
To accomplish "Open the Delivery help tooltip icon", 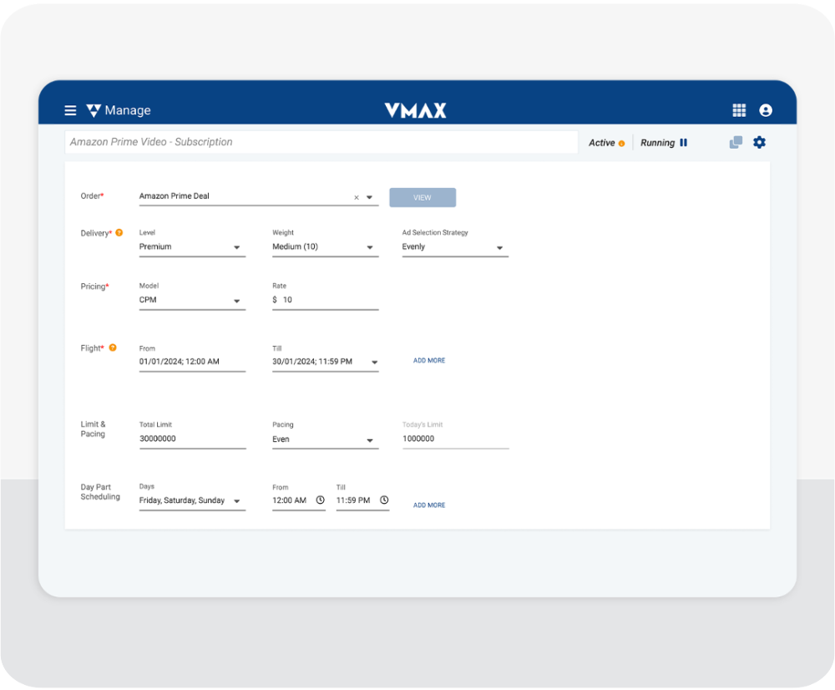I will (x=119, y=233).
